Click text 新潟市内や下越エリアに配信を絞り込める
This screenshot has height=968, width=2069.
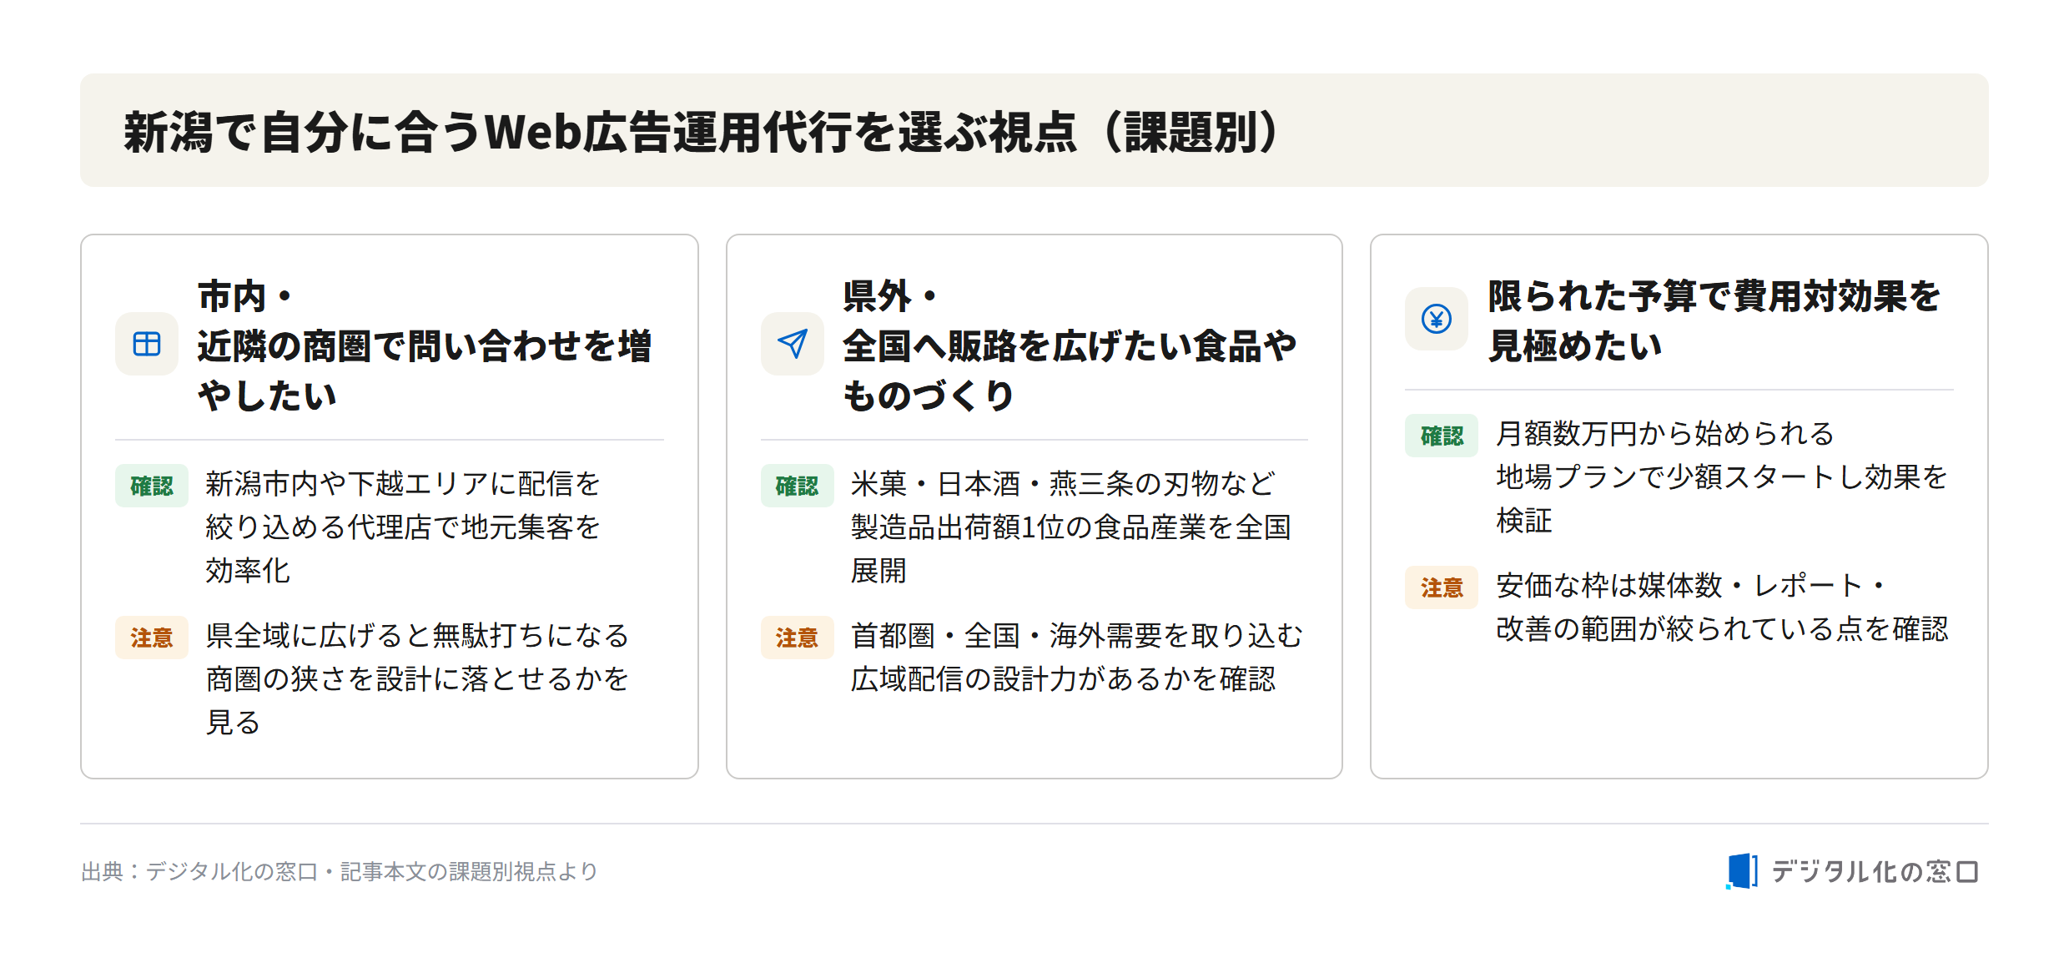(403, 505)
